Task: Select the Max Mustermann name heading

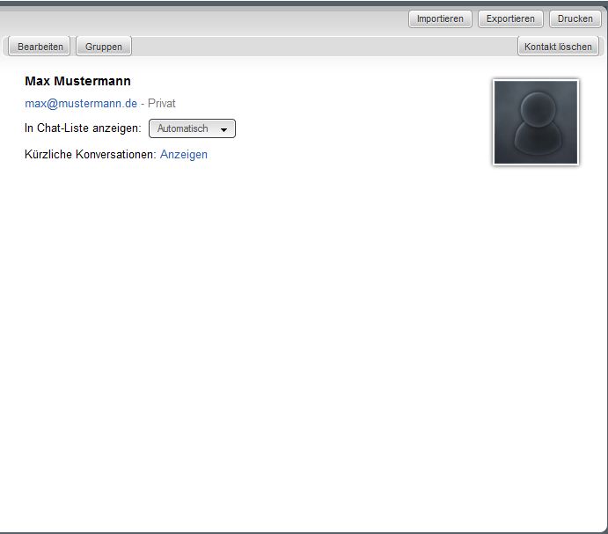Action: pyautogui.click(x=77, y=81)
